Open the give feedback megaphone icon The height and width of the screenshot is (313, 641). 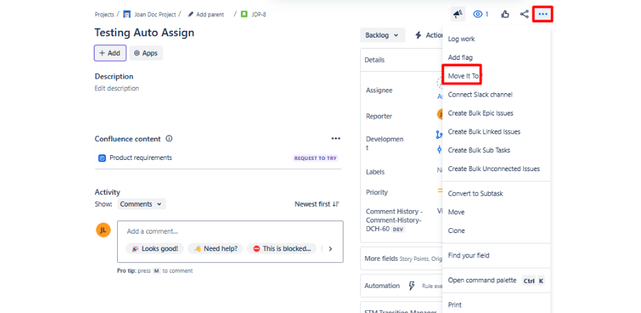click(x=458, y=15)
